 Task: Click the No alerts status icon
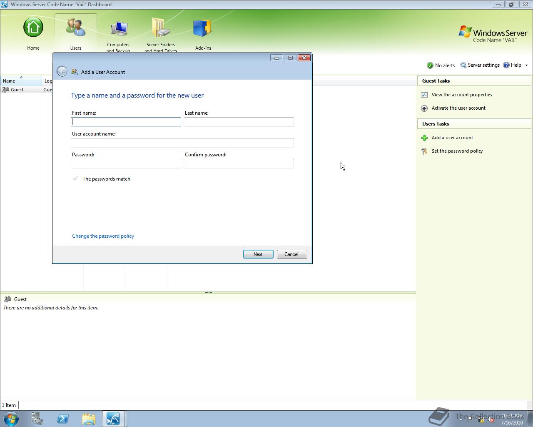click(x=430, y=65)
